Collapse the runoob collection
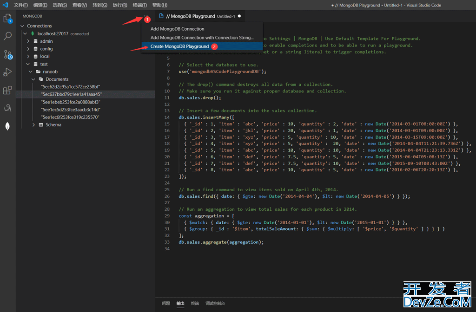The width and height of the screenshot is (476, 312). click(x=31, y=72)
